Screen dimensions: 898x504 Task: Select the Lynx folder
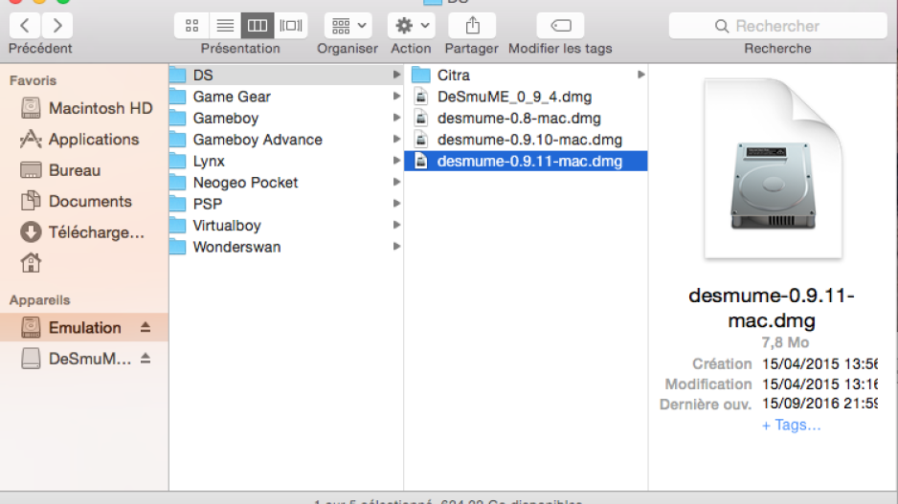click(x=286, y=161)
